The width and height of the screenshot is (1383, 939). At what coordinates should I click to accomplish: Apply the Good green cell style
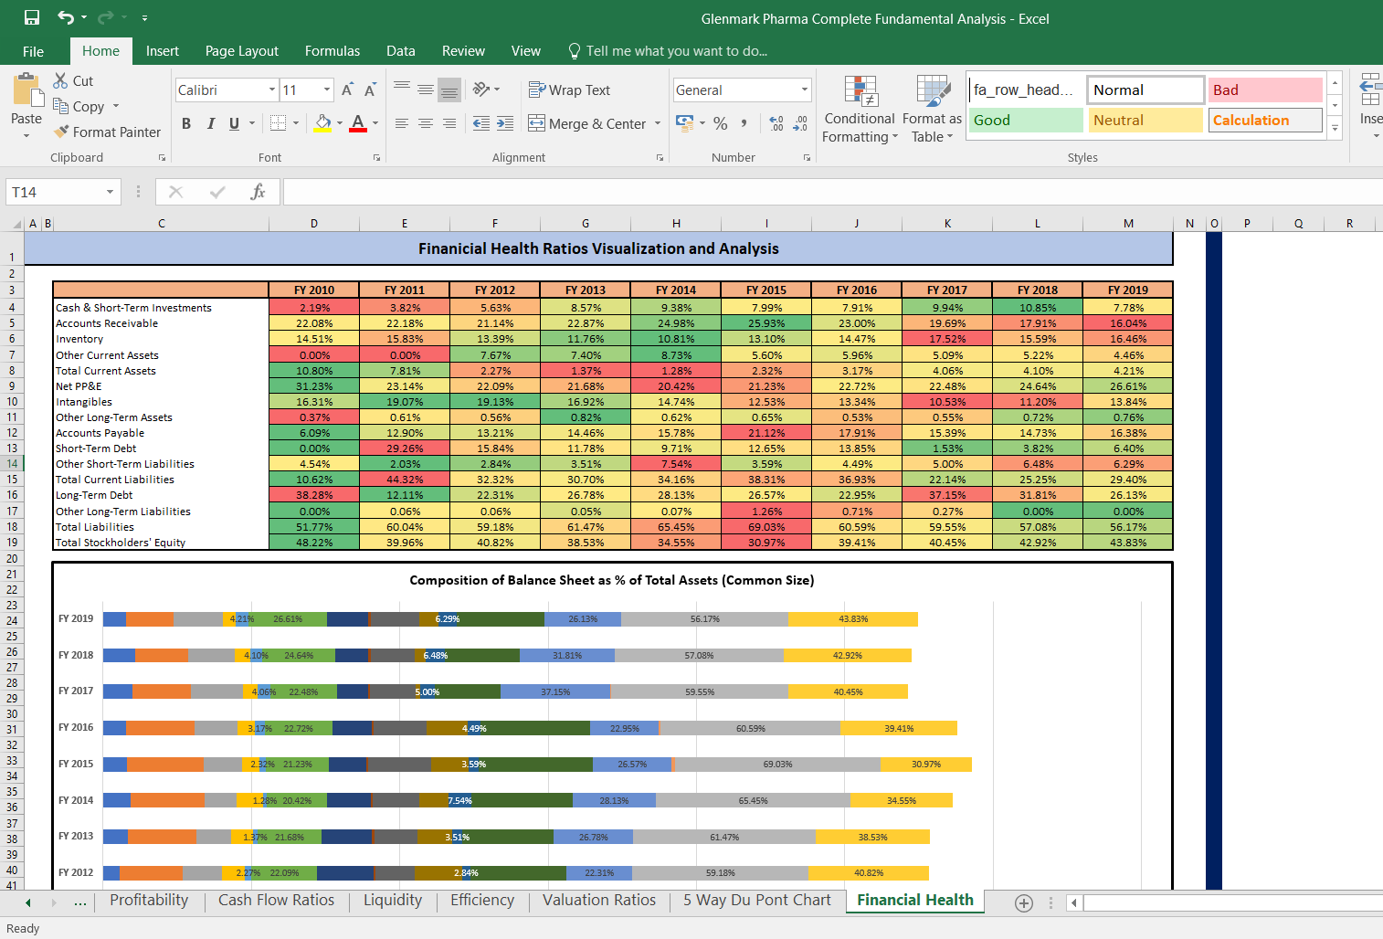1026,120
